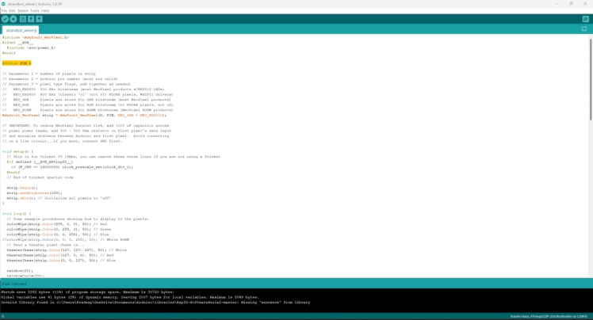Viewport: 593px width, 320px height.
Task: Click the '#include <Adafruit_NeoPixel.h>' line
Action: point(36,37)
